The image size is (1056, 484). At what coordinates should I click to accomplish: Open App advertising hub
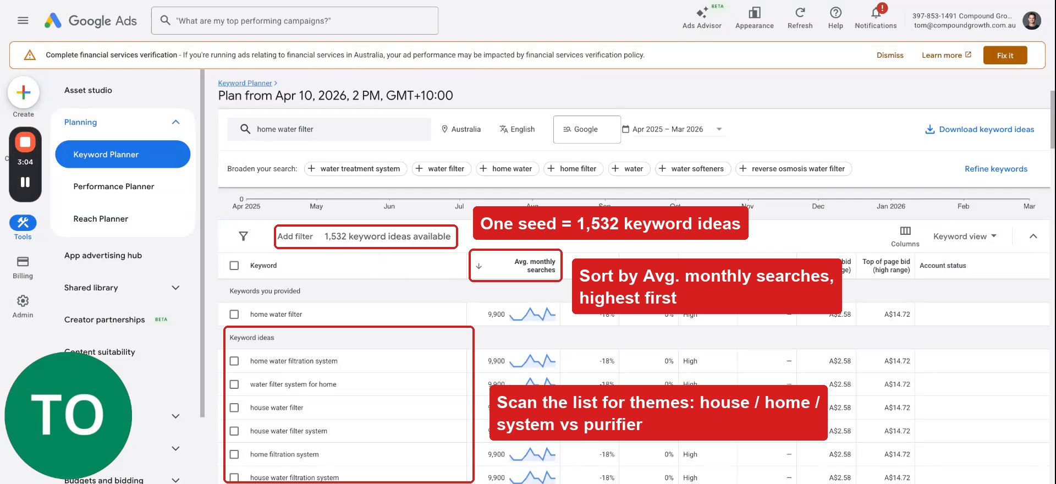click(103, 256)
